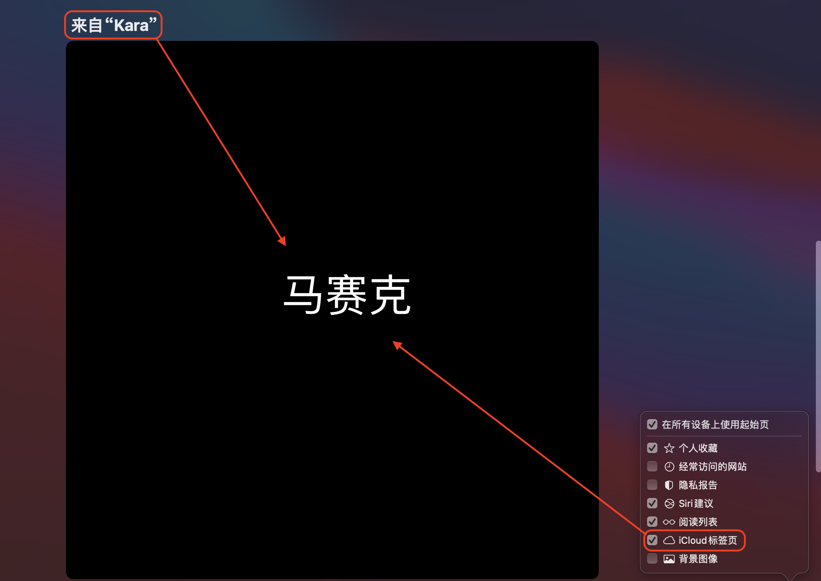Click the shield icon beside 隐私报告
The image size is (821, 581).
pos(669,485)
